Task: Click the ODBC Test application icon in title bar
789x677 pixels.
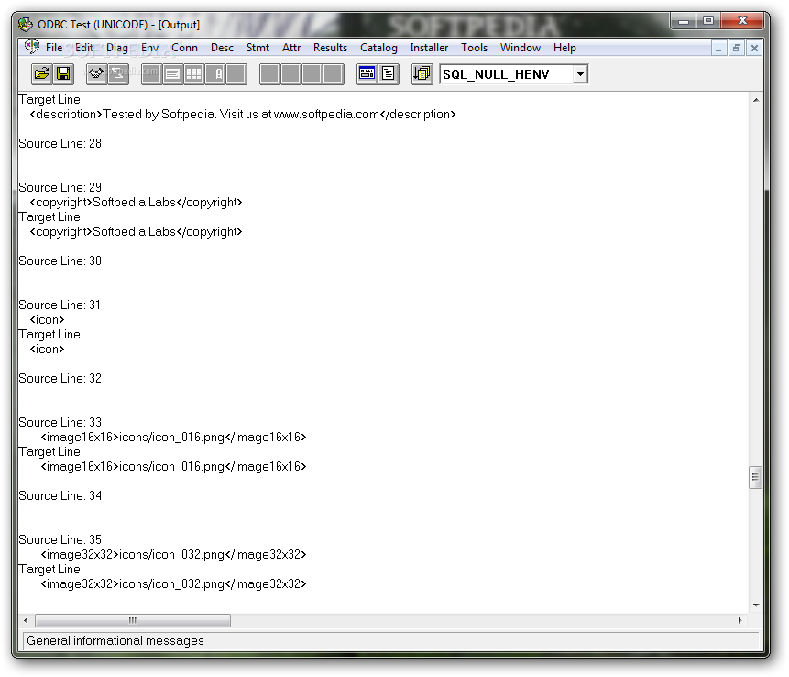Action: (26, 24)
